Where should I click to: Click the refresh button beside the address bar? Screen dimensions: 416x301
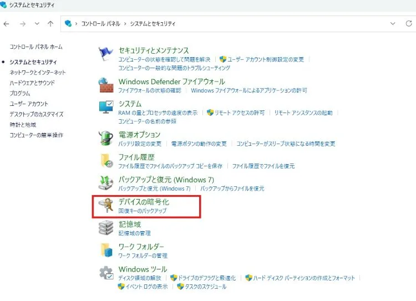pyautogui.click(x=408, y=24)
